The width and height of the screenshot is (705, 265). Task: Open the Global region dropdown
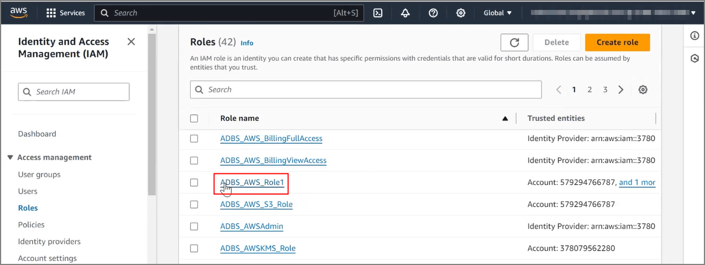point(497,13)
